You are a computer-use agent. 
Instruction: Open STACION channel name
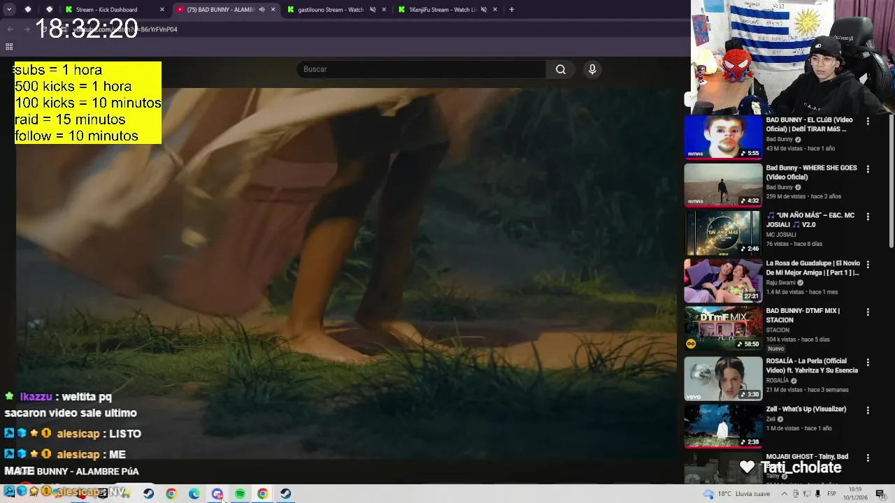(778, 330)
